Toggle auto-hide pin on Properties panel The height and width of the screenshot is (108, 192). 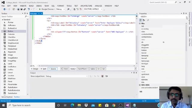pos(184,13)
